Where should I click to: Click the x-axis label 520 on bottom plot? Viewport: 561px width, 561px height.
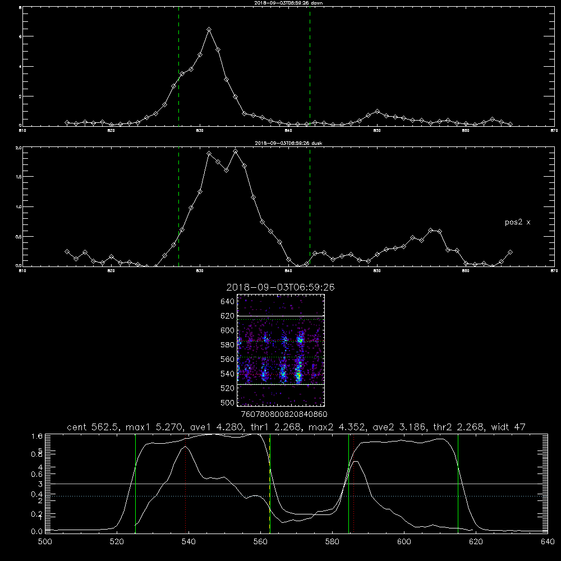(117, 542)
